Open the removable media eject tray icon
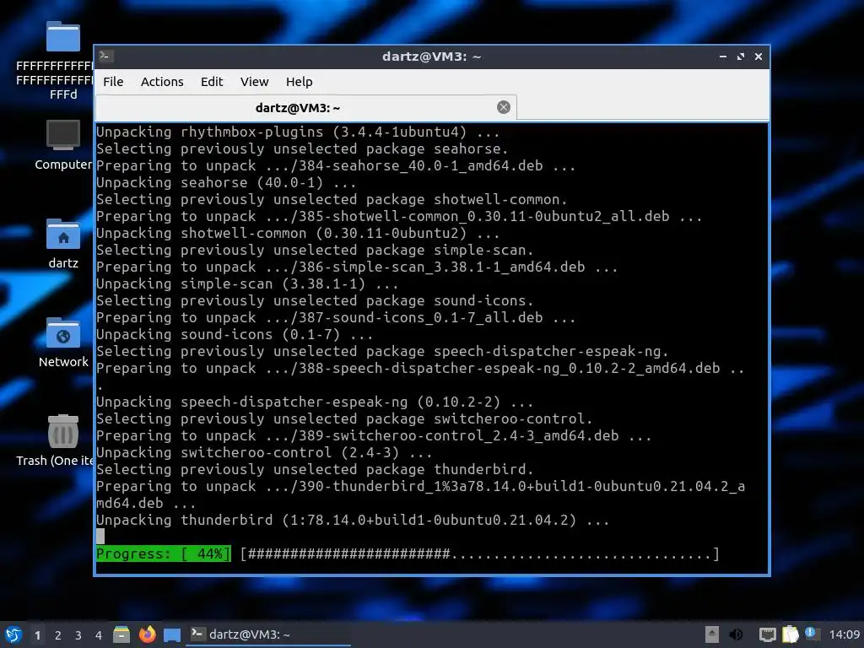Screen dimensions: 864x648 click(x=712, y=634)
